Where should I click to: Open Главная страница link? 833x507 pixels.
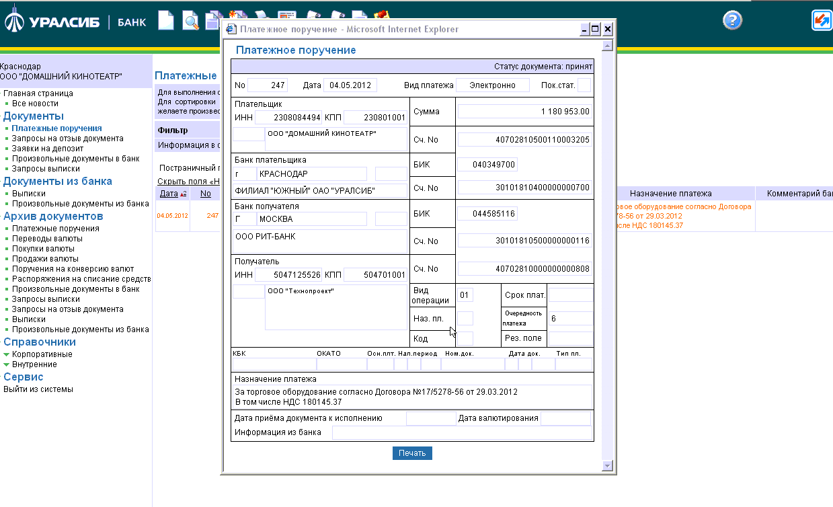[x=38, y=93]
